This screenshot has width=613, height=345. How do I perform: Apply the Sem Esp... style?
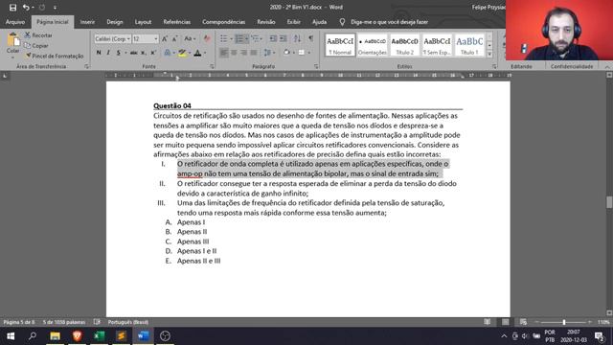click(x=437, y=45)
